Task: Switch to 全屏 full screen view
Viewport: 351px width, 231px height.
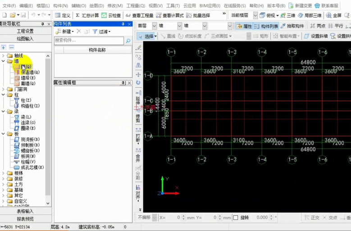Action: pos(333,15)
